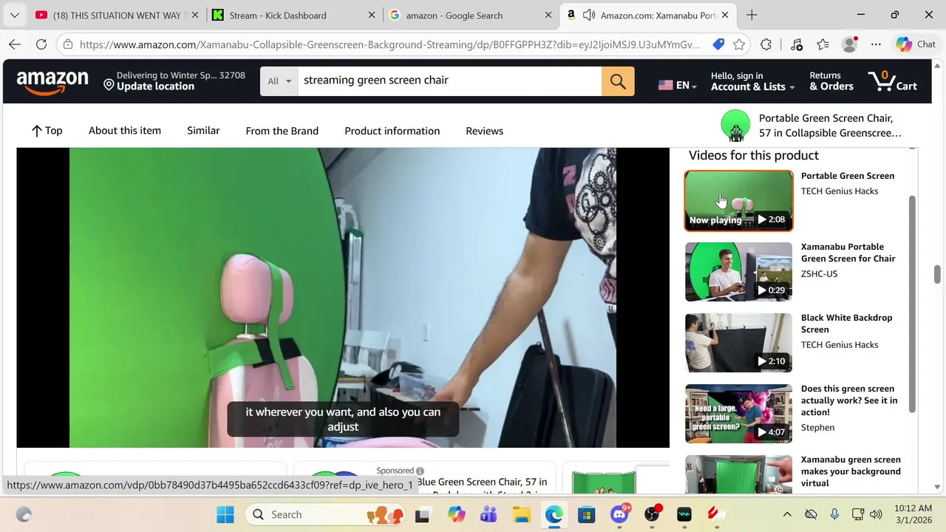Click the orange search magnifier button
This screenshot has width=946, height=532.
tap(618, 81)
